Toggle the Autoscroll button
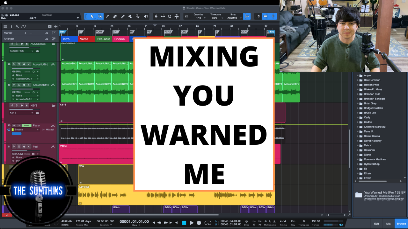 coord(265,16)
